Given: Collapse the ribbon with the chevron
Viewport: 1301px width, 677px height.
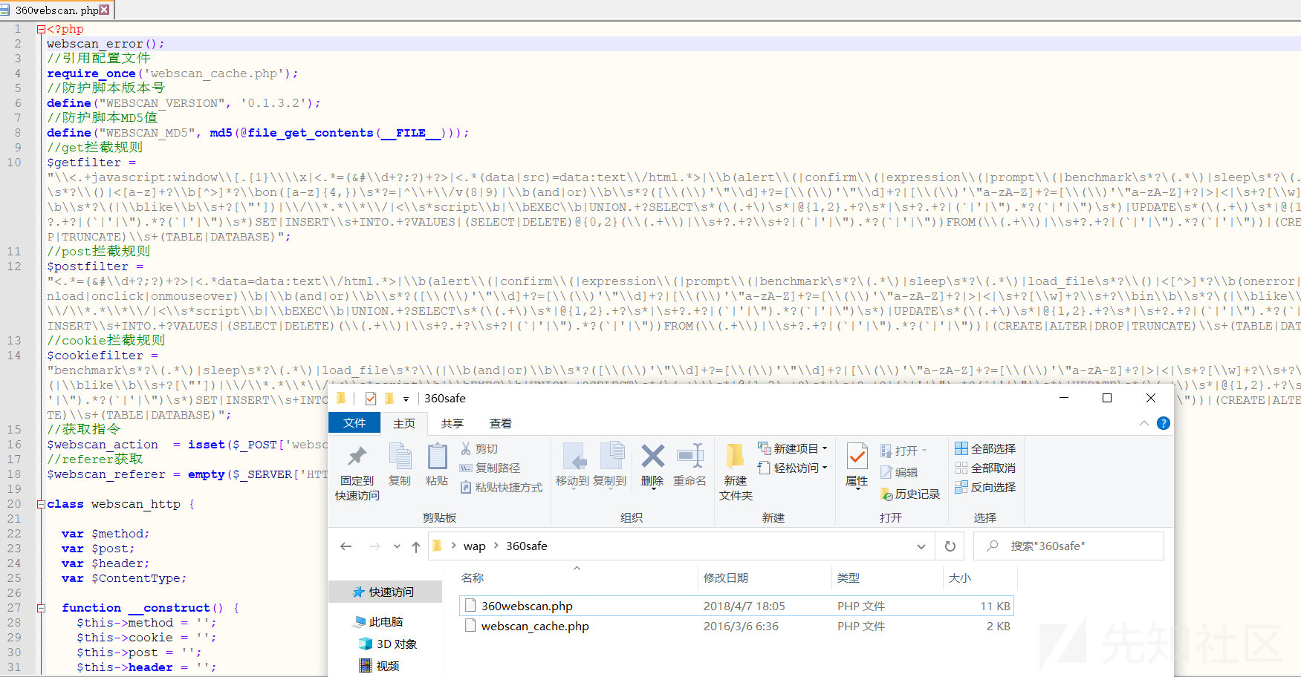Looking at the screenshot, I should point(1143,423).
